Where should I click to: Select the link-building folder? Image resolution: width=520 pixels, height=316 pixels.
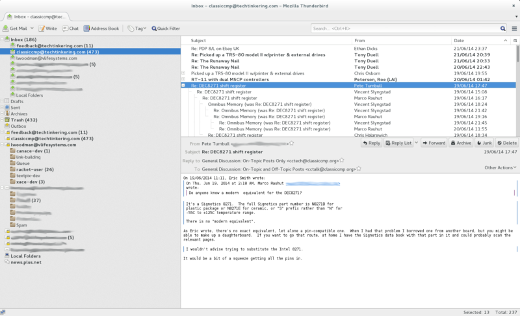coord(28,157)
